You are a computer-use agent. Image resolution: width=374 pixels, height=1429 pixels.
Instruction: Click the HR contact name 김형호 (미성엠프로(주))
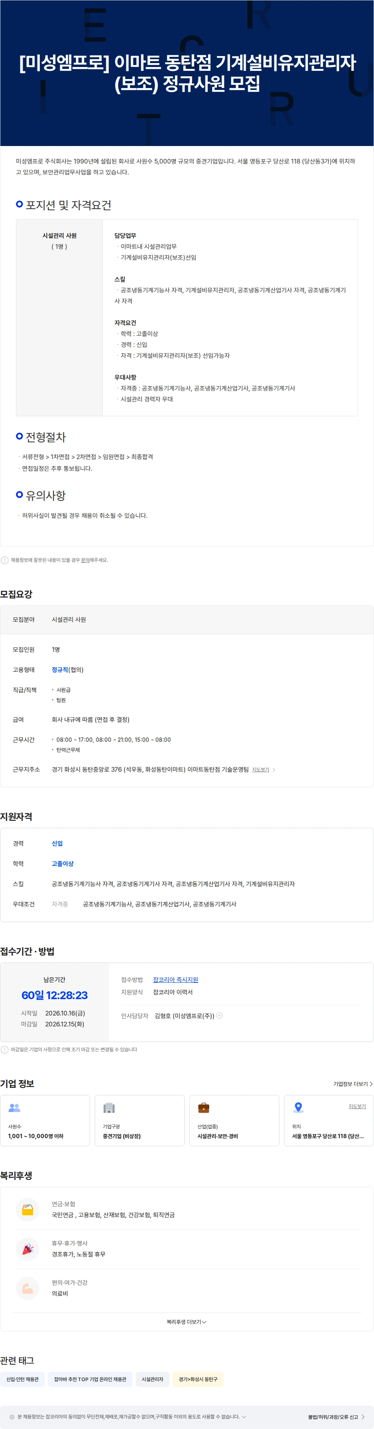[x=184, y=1016]
